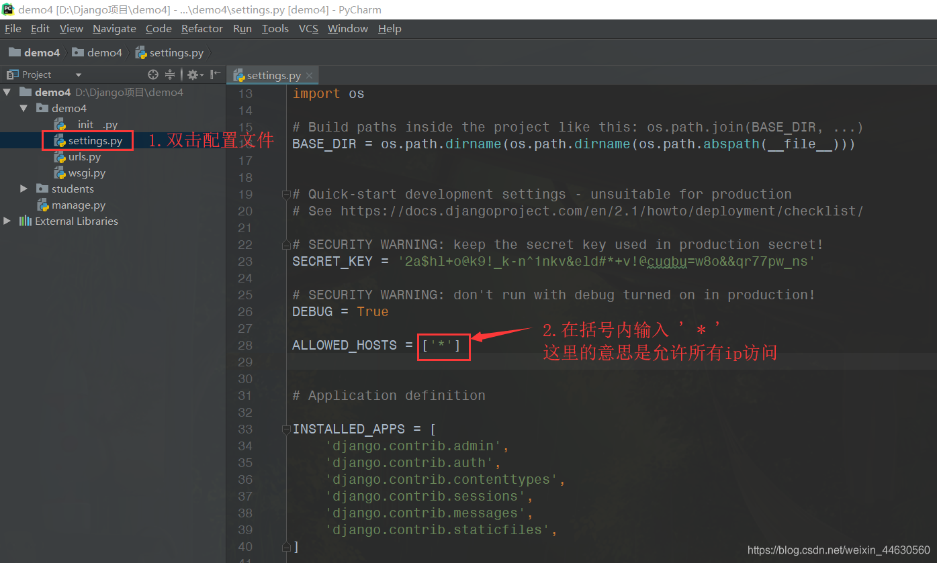Expand the students folder
937x563 pixels.
click(24, 189)
